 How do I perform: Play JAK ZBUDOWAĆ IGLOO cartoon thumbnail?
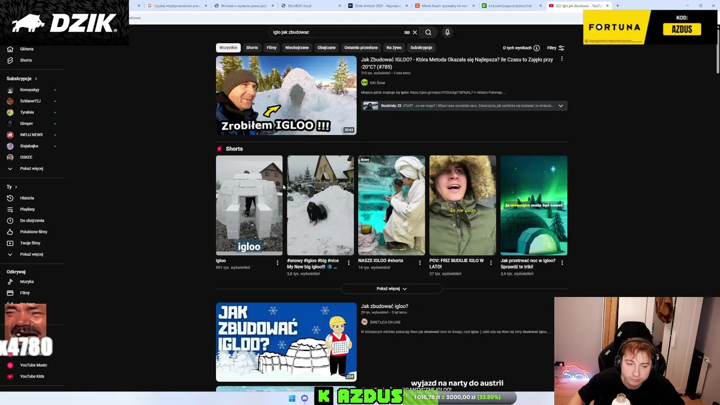(x=286, y=342)
